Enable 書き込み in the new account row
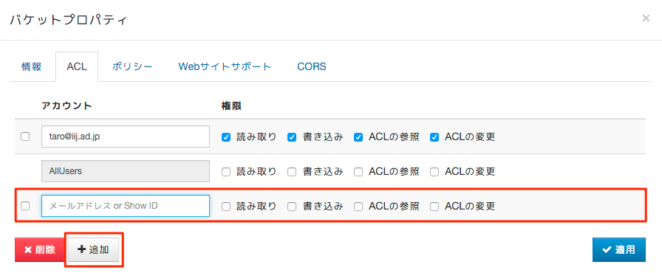The height and width of the screenshot is (273, 662). pyautogui.click(x=292, y=207)
